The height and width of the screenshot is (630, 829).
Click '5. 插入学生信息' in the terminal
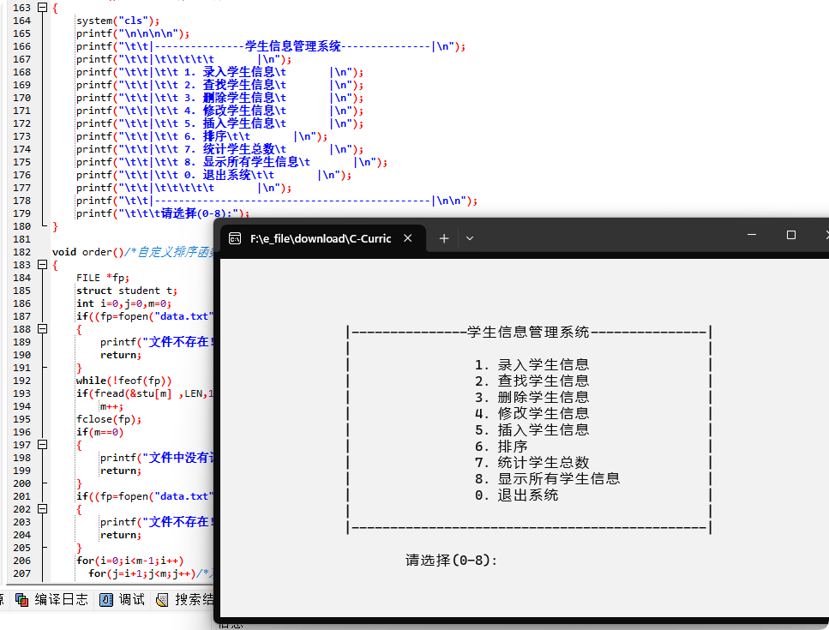point(532,429)
